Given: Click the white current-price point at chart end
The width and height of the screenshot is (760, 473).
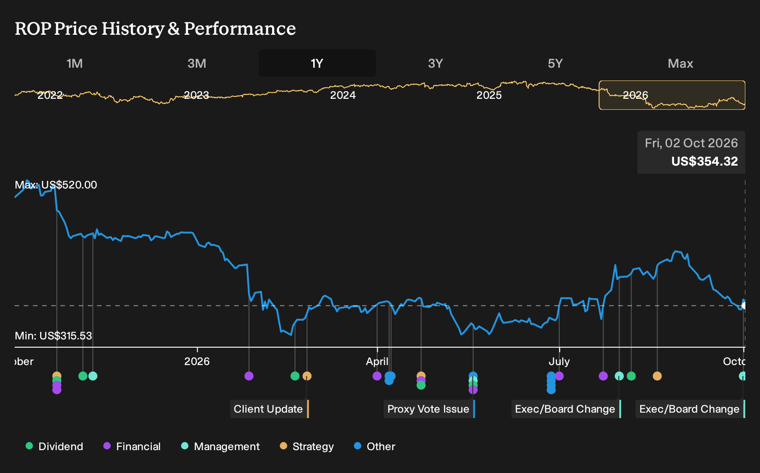Looking at the screenshot, I should tap(744, 306).
